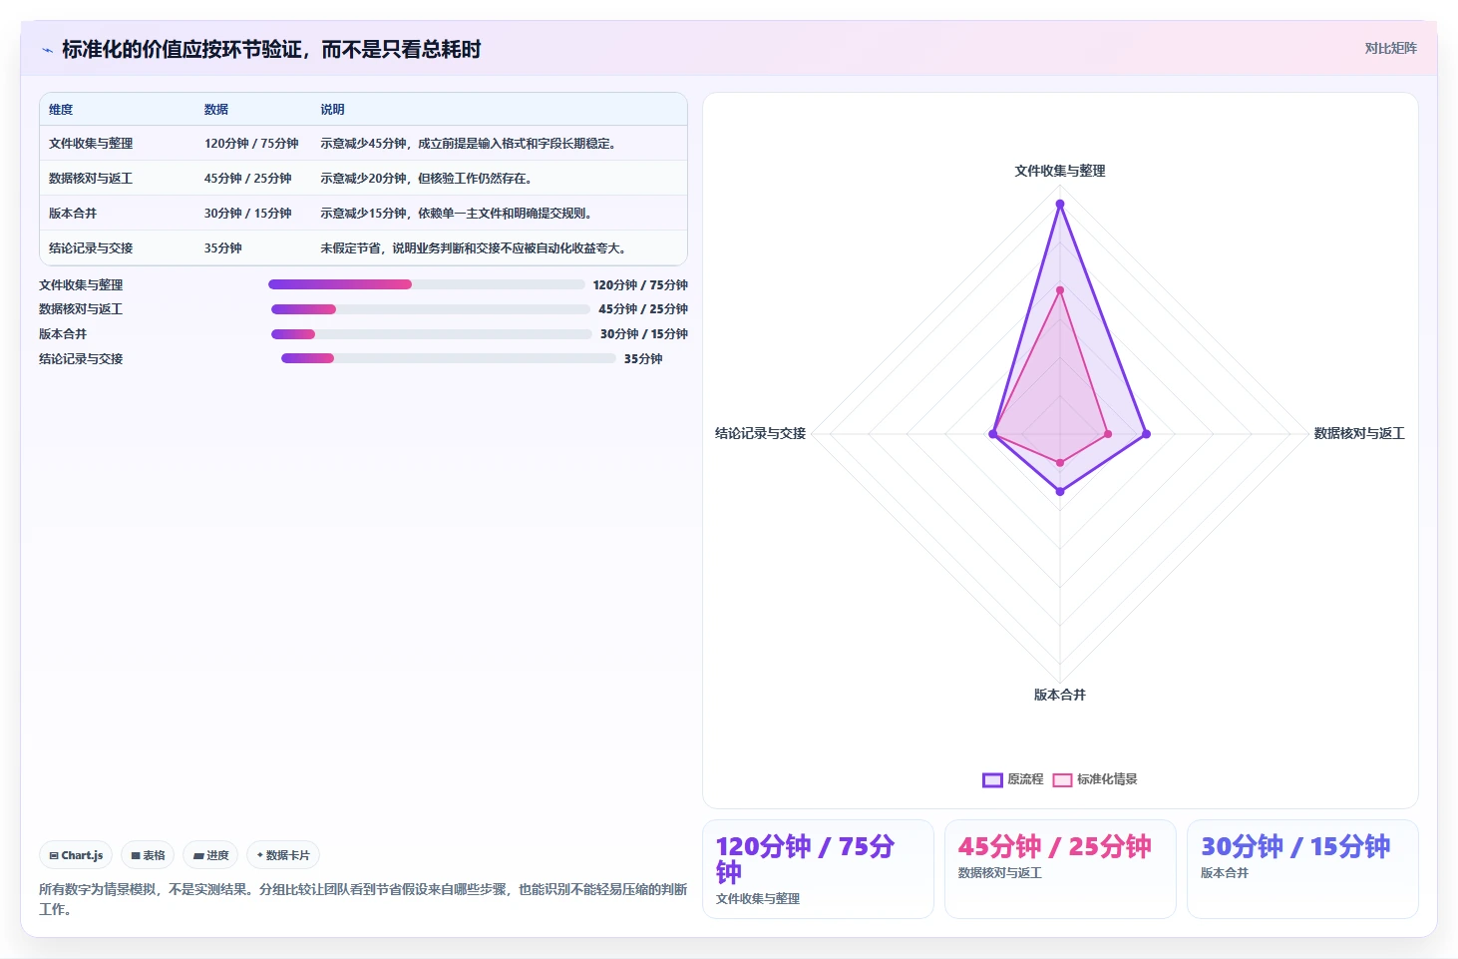Click the 数据 column header
This screenshot has width=1458, height=959.
click(x=216, y=110)
